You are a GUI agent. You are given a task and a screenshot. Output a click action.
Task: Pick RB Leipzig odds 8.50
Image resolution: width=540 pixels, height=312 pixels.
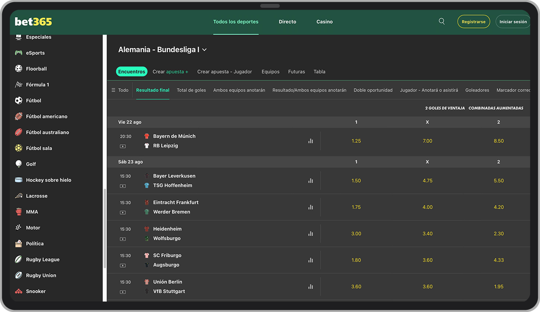click(x=499, y=141)
